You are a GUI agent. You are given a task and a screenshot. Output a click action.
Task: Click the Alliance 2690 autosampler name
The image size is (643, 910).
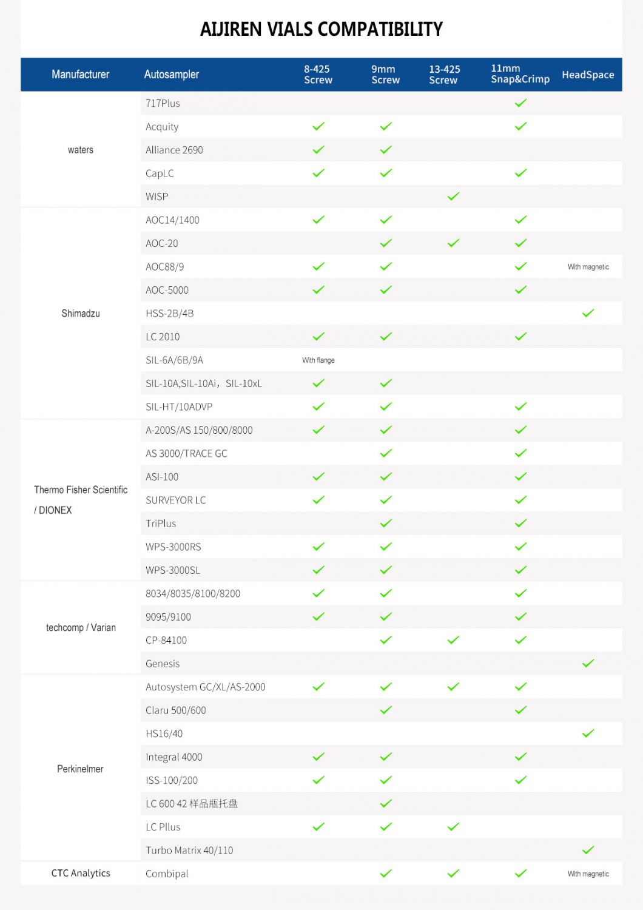coord(174,150)
